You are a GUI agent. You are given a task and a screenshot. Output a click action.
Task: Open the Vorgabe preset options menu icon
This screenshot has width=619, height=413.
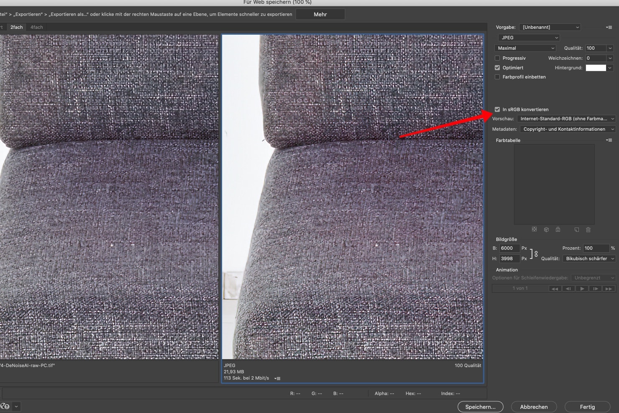point(609,28)
